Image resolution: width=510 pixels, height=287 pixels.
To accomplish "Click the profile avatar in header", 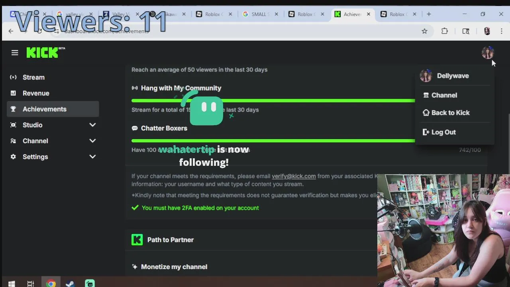I will point(488,53).
